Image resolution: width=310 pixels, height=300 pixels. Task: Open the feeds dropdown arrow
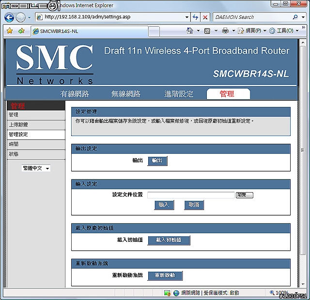pos(216,30)
